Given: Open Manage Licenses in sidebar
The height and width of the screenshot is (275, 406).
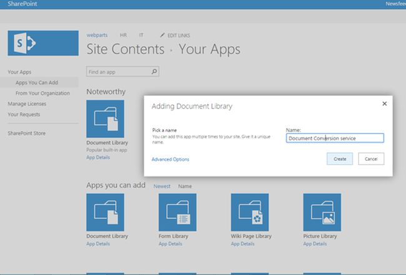Looking at the screenshot, I should (x=27, y=104).
